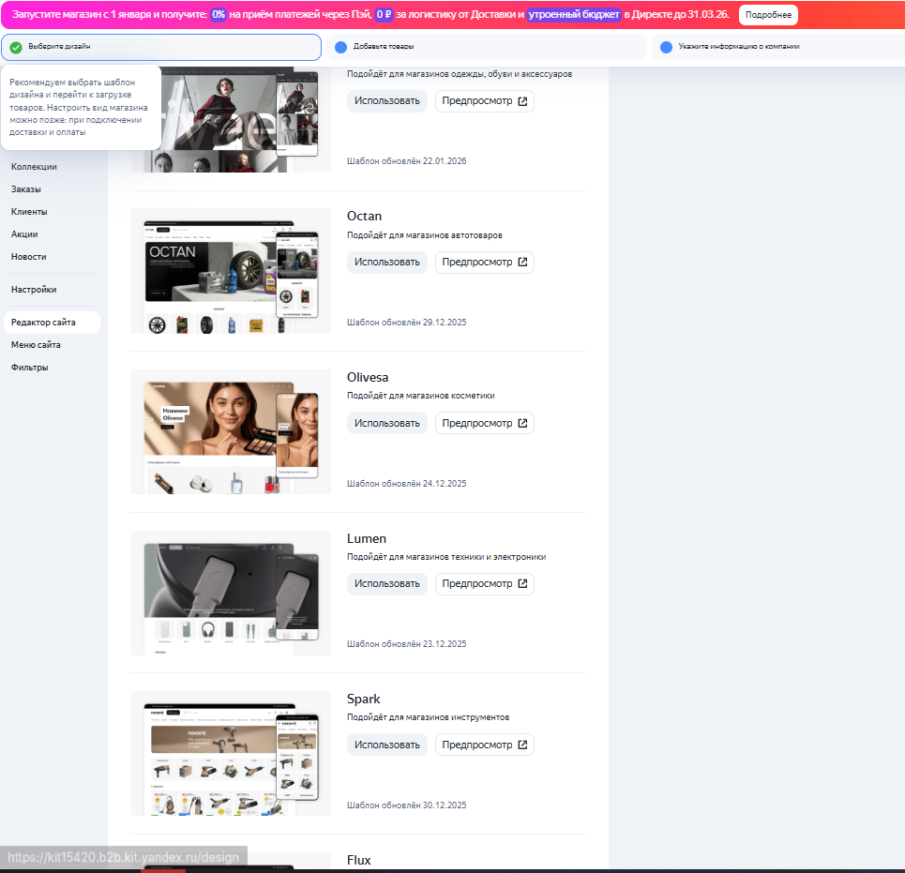The width and height of the screenshot is (905, 873).
Task: Preview the Spark template
Action: click(484, 745)
